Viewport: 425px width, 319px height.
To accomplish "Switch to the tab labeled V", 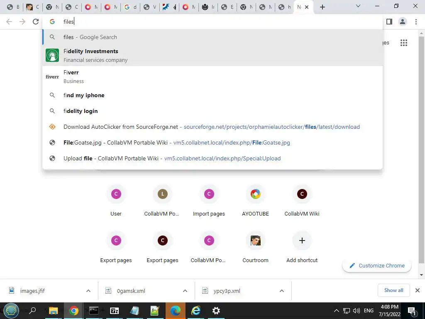I will [x=150, y=7].
